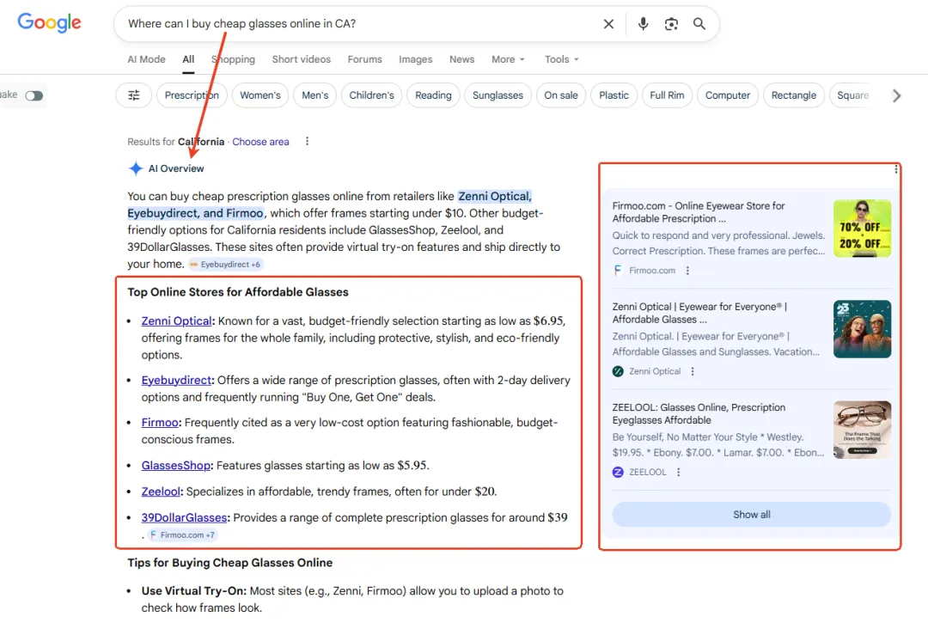Clear the search box with the X icon
Viewport: 928px width, 623px height.
click(x=608, y=24)
